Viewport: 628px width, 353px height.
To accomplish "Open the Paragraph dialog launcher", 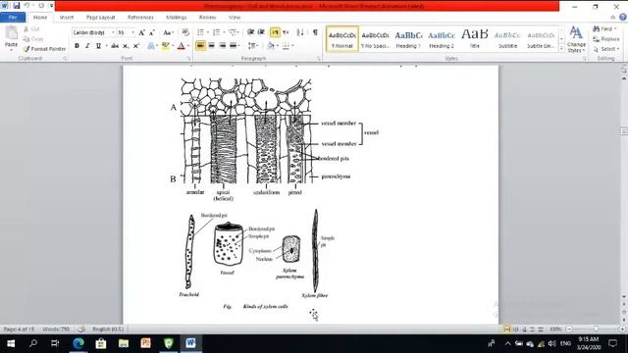I will click(319, 59).
